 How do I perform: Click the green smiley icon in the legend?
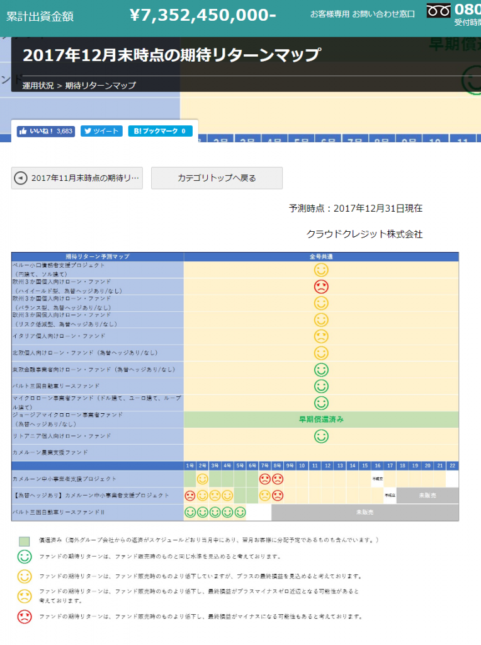(25, 557)
